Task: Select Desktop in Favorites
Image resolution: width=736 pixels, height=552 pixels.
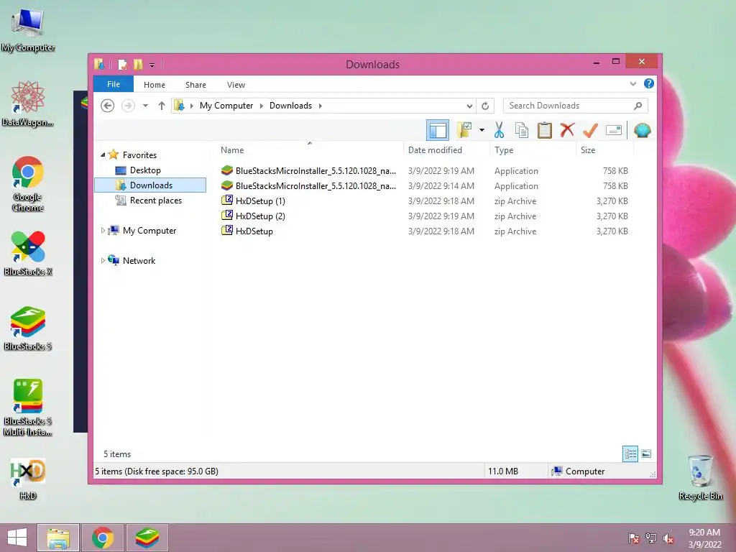Action: point(145,170)
